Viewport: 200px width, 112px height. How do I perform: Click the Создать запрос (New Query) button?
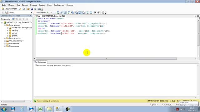click(x=9, y=9)
